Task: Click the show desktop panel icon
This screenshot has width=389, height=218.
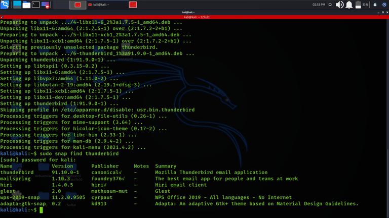Action: point(17,5)
